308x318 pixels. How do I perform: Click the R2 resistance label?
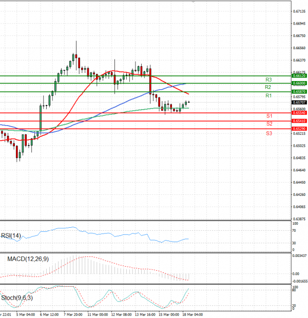(x=268, y=87)
